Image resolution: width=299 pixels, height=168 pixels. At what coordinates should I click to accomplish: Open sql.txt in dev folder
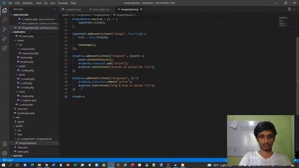(21, 122)
